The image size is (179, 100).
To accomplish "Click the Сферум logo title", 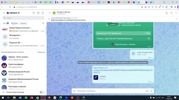I will pyautogui.click(x=13, y=13).
